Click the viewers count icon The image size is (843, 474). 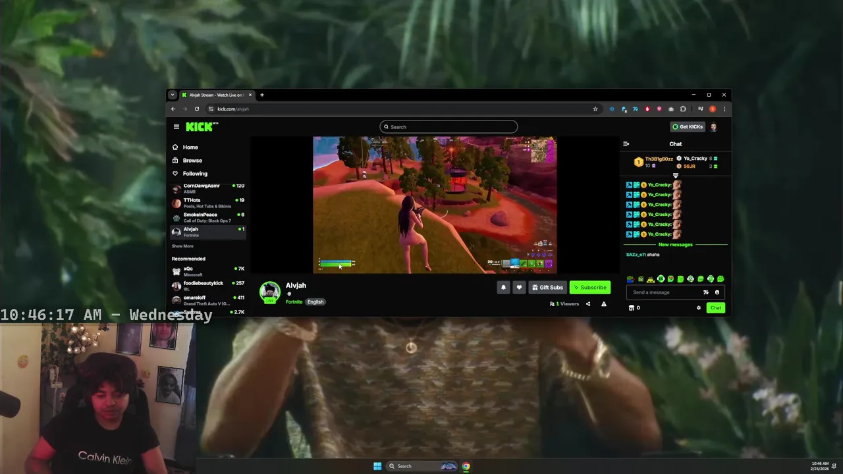[x=552, y=304]
